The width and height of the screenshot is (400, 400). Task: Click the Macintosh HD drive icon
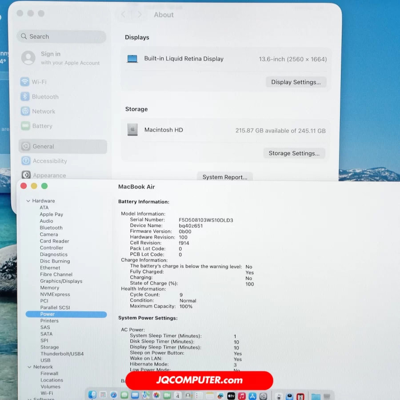(x=132, y=130)
